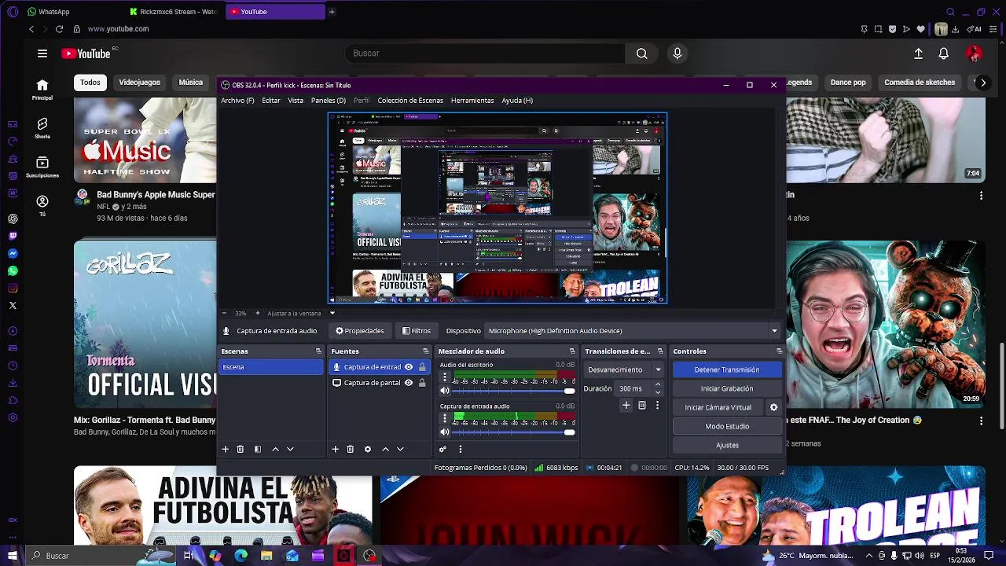Add a new source in Fuentes panel

335,449
